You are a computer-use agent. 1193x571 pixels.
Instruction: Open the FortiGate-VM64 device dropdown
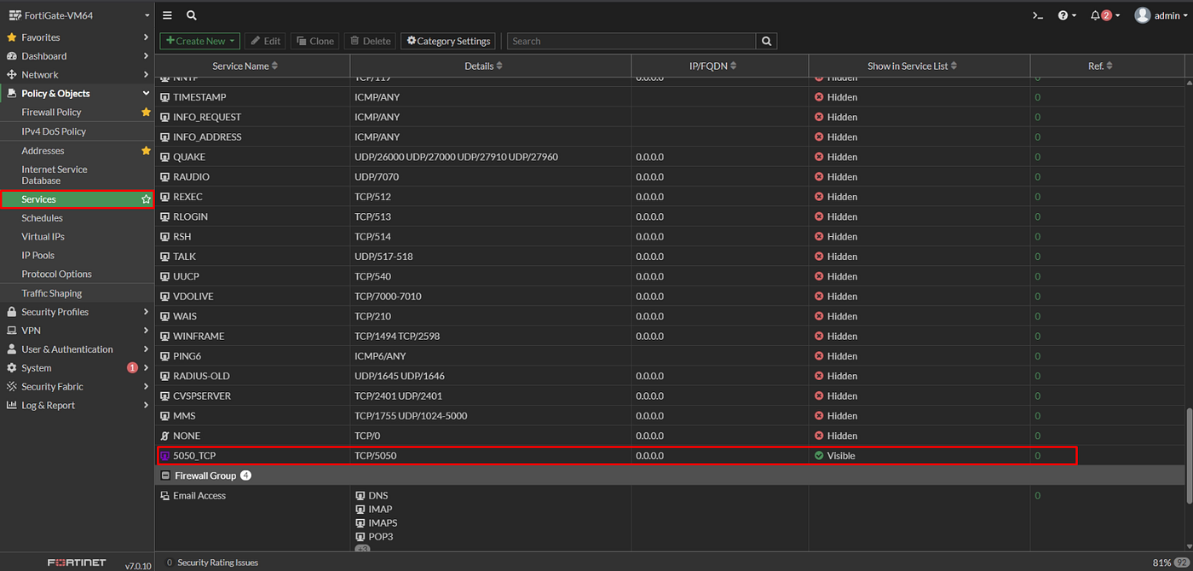coord(77,15)
